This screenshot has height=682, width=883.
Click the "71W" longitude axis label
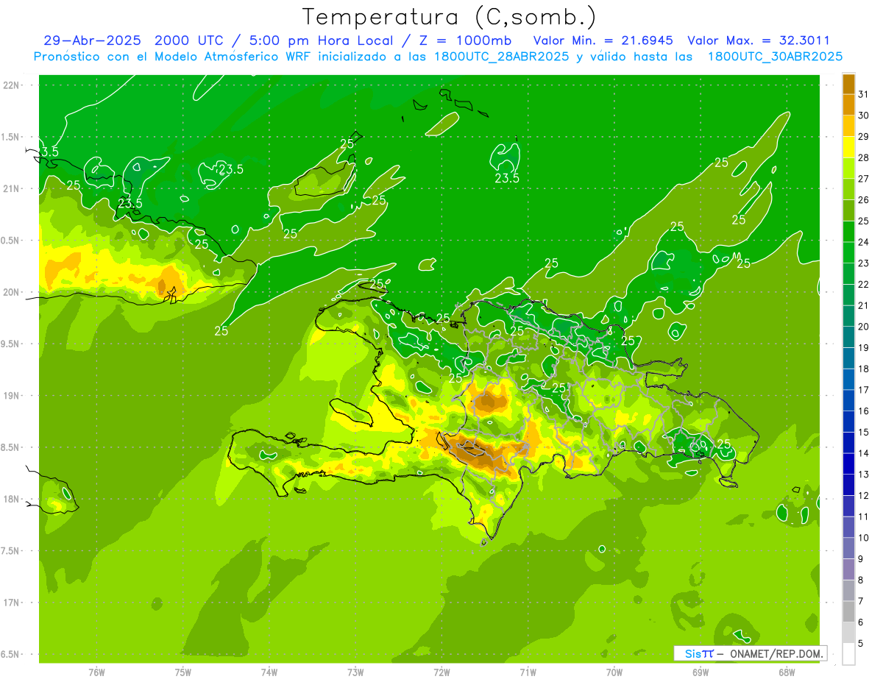(x=528, y=672)
